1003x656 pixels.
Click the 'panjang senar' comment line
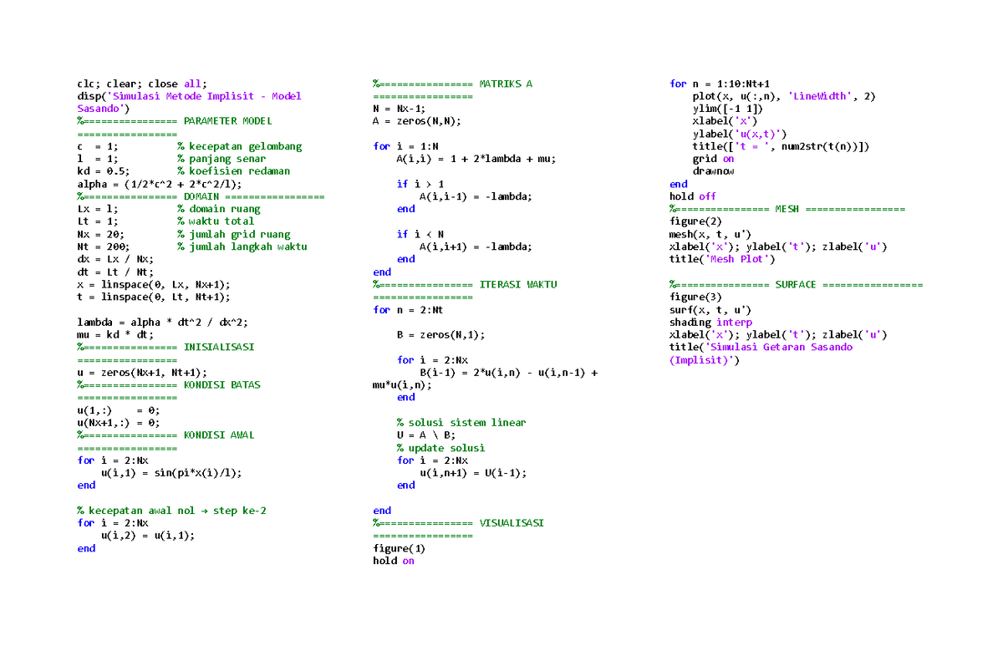(221, 159)
